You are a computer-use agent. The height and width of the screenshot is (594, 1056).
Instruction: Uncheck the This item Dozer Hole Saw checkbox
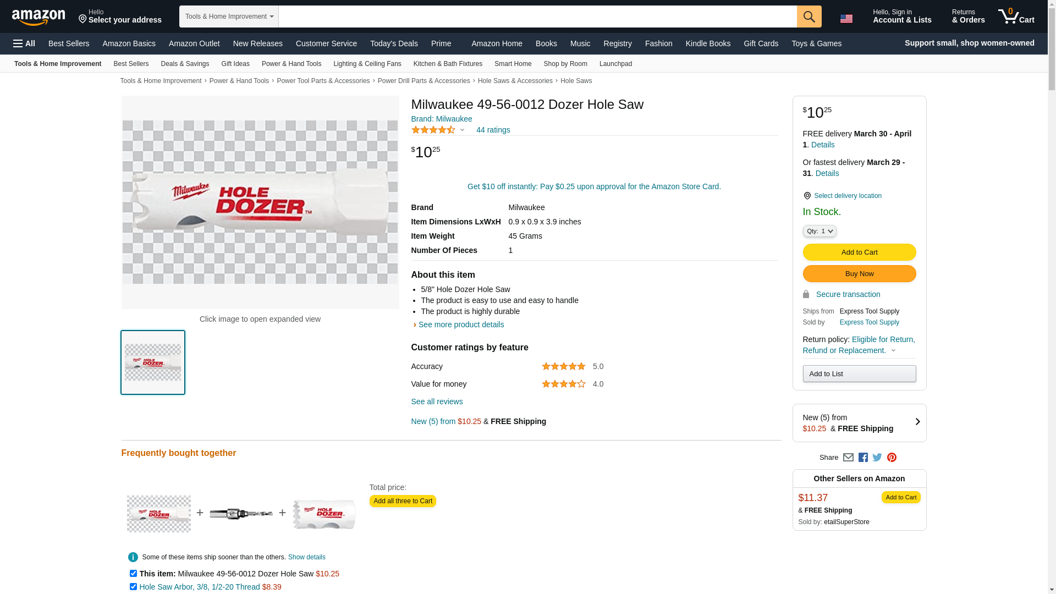click(x=133, y=574)
